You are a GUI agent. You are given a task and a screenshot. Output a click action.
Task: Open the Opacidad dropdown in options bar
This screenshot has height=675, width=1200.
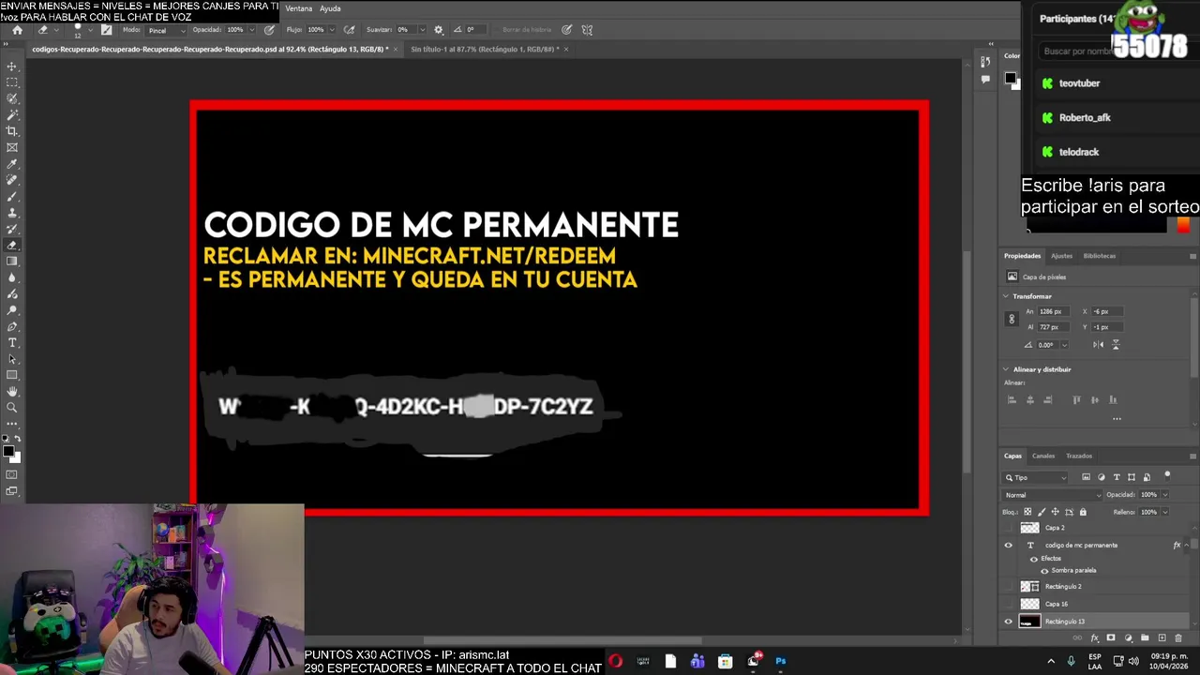click(254, 29)
